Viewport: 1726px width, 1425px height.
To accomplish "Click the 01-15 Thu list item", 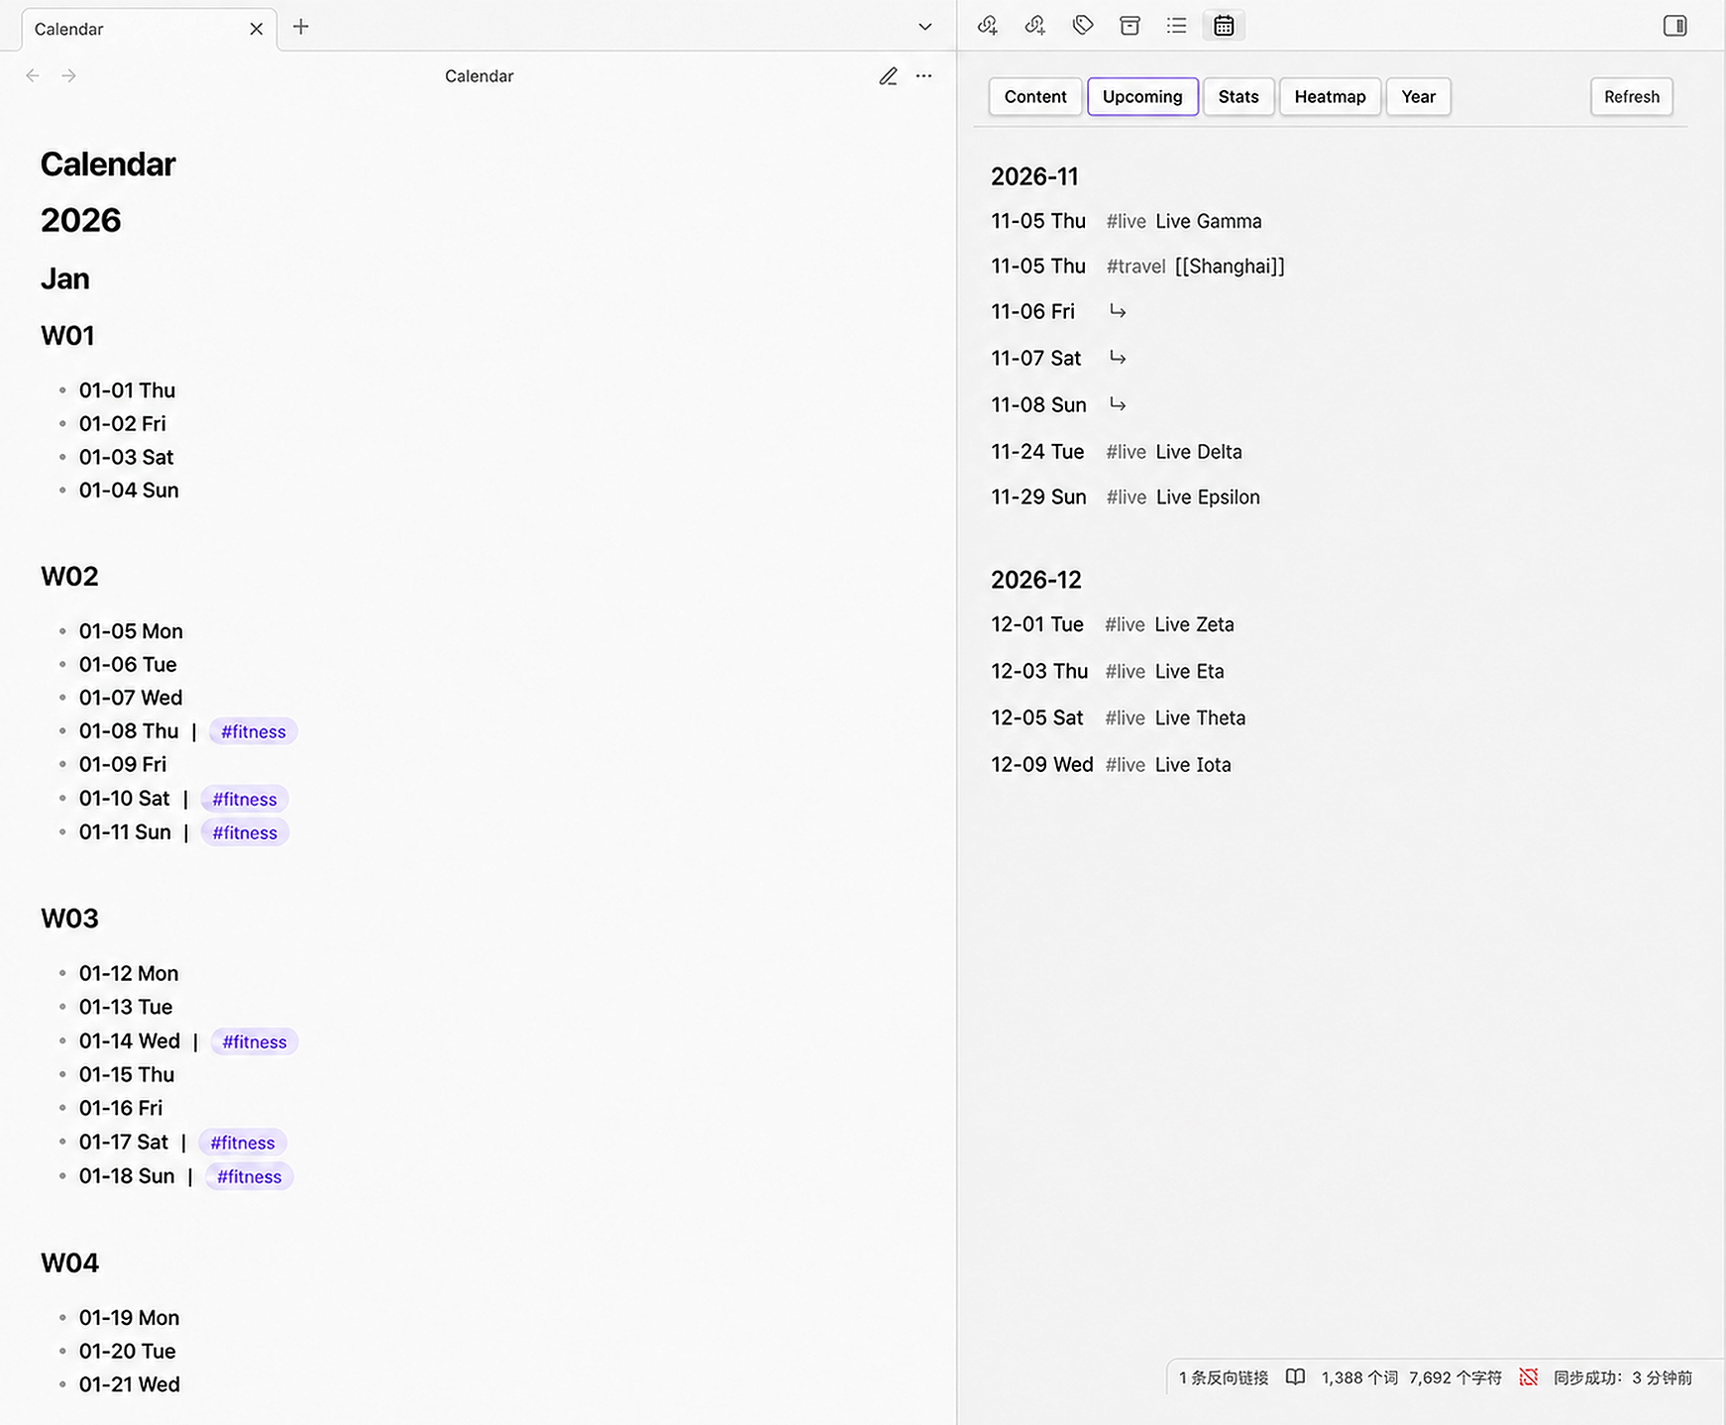I will (x=127, y=1075).
